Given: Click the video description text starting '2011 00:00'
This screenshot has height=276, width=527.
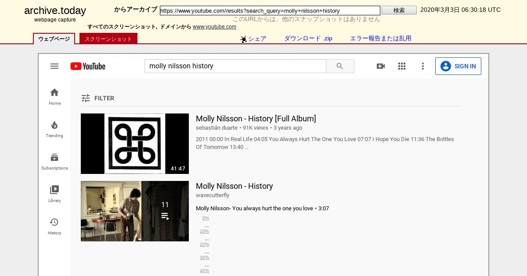Looking at the screenshot, I should coord(325,143).
